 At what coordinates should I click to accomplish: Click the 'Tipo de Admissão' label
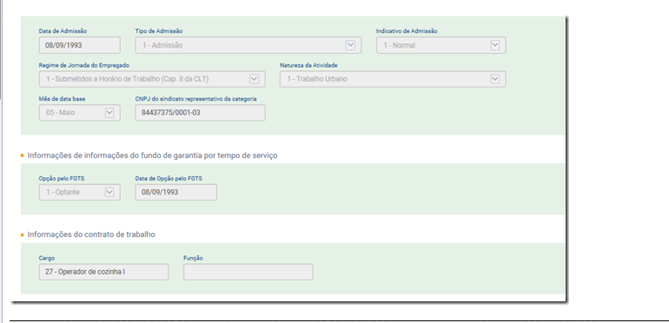(159, 31)
